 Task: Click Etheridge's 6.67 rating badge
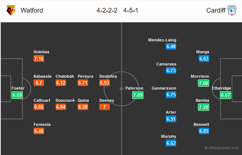225,95
